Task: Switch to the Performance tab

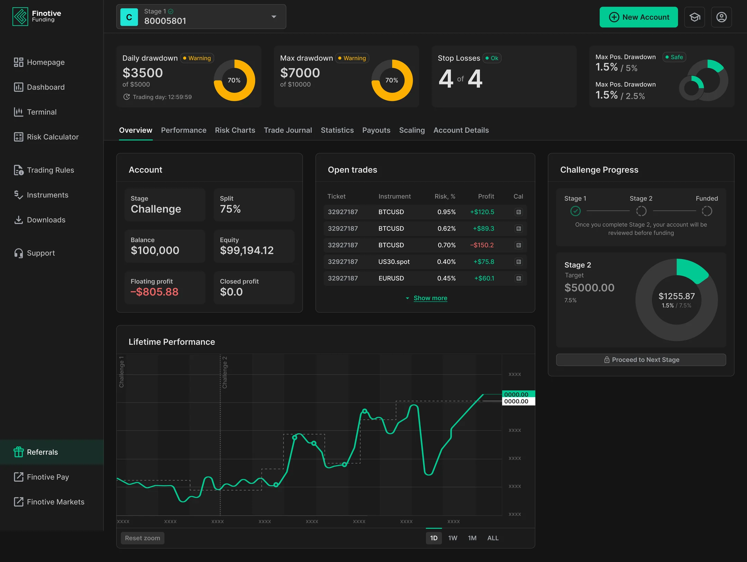Action: (184, 130)
